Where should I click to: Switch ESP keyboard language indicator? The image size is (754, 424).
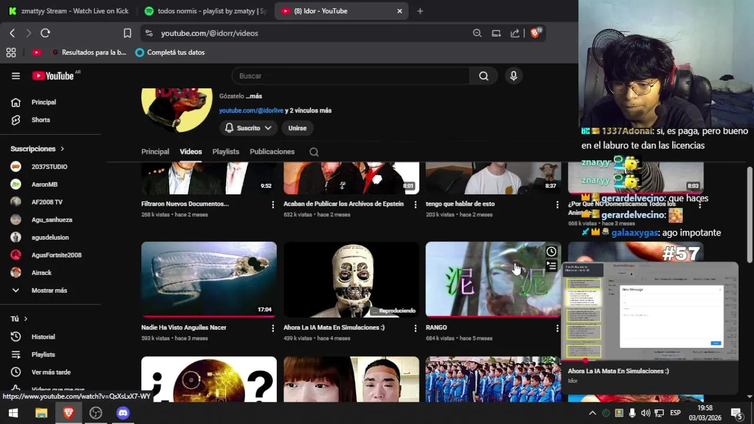tap(676, 413)
